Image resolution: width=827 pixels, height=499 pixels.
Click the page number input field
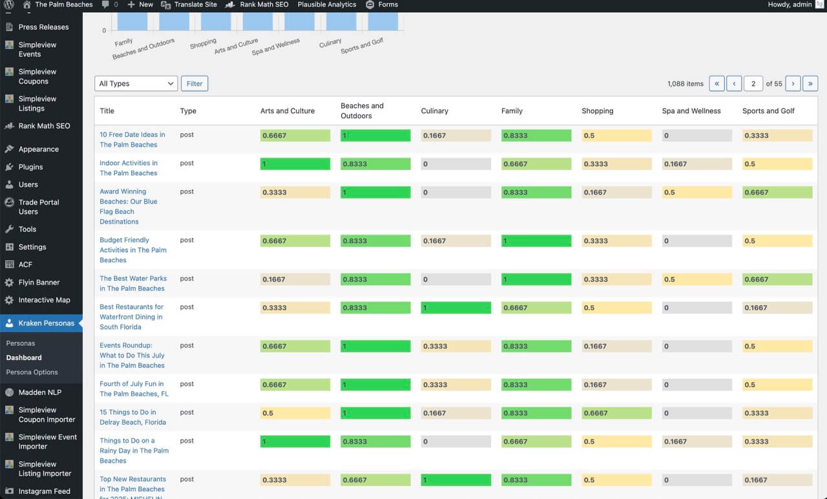pos(753,83)
